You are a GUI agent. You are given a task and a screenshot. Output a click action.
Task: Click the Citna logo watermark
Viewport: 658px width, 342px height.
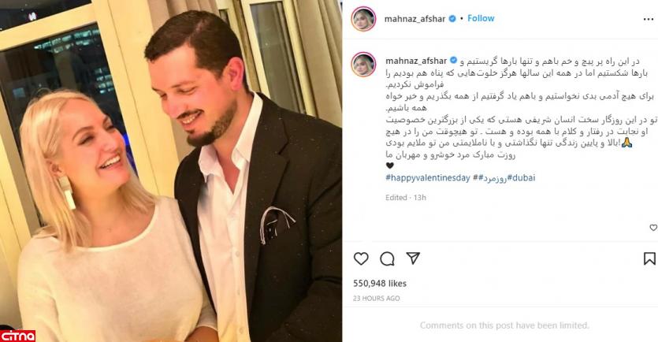point(17,336)
